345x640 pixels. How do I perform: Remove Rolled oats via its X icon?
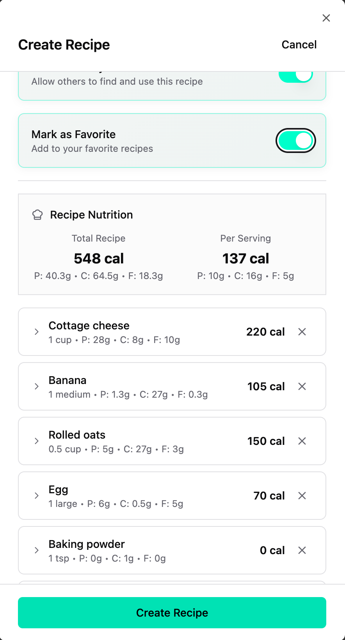[x=302, y=441]
